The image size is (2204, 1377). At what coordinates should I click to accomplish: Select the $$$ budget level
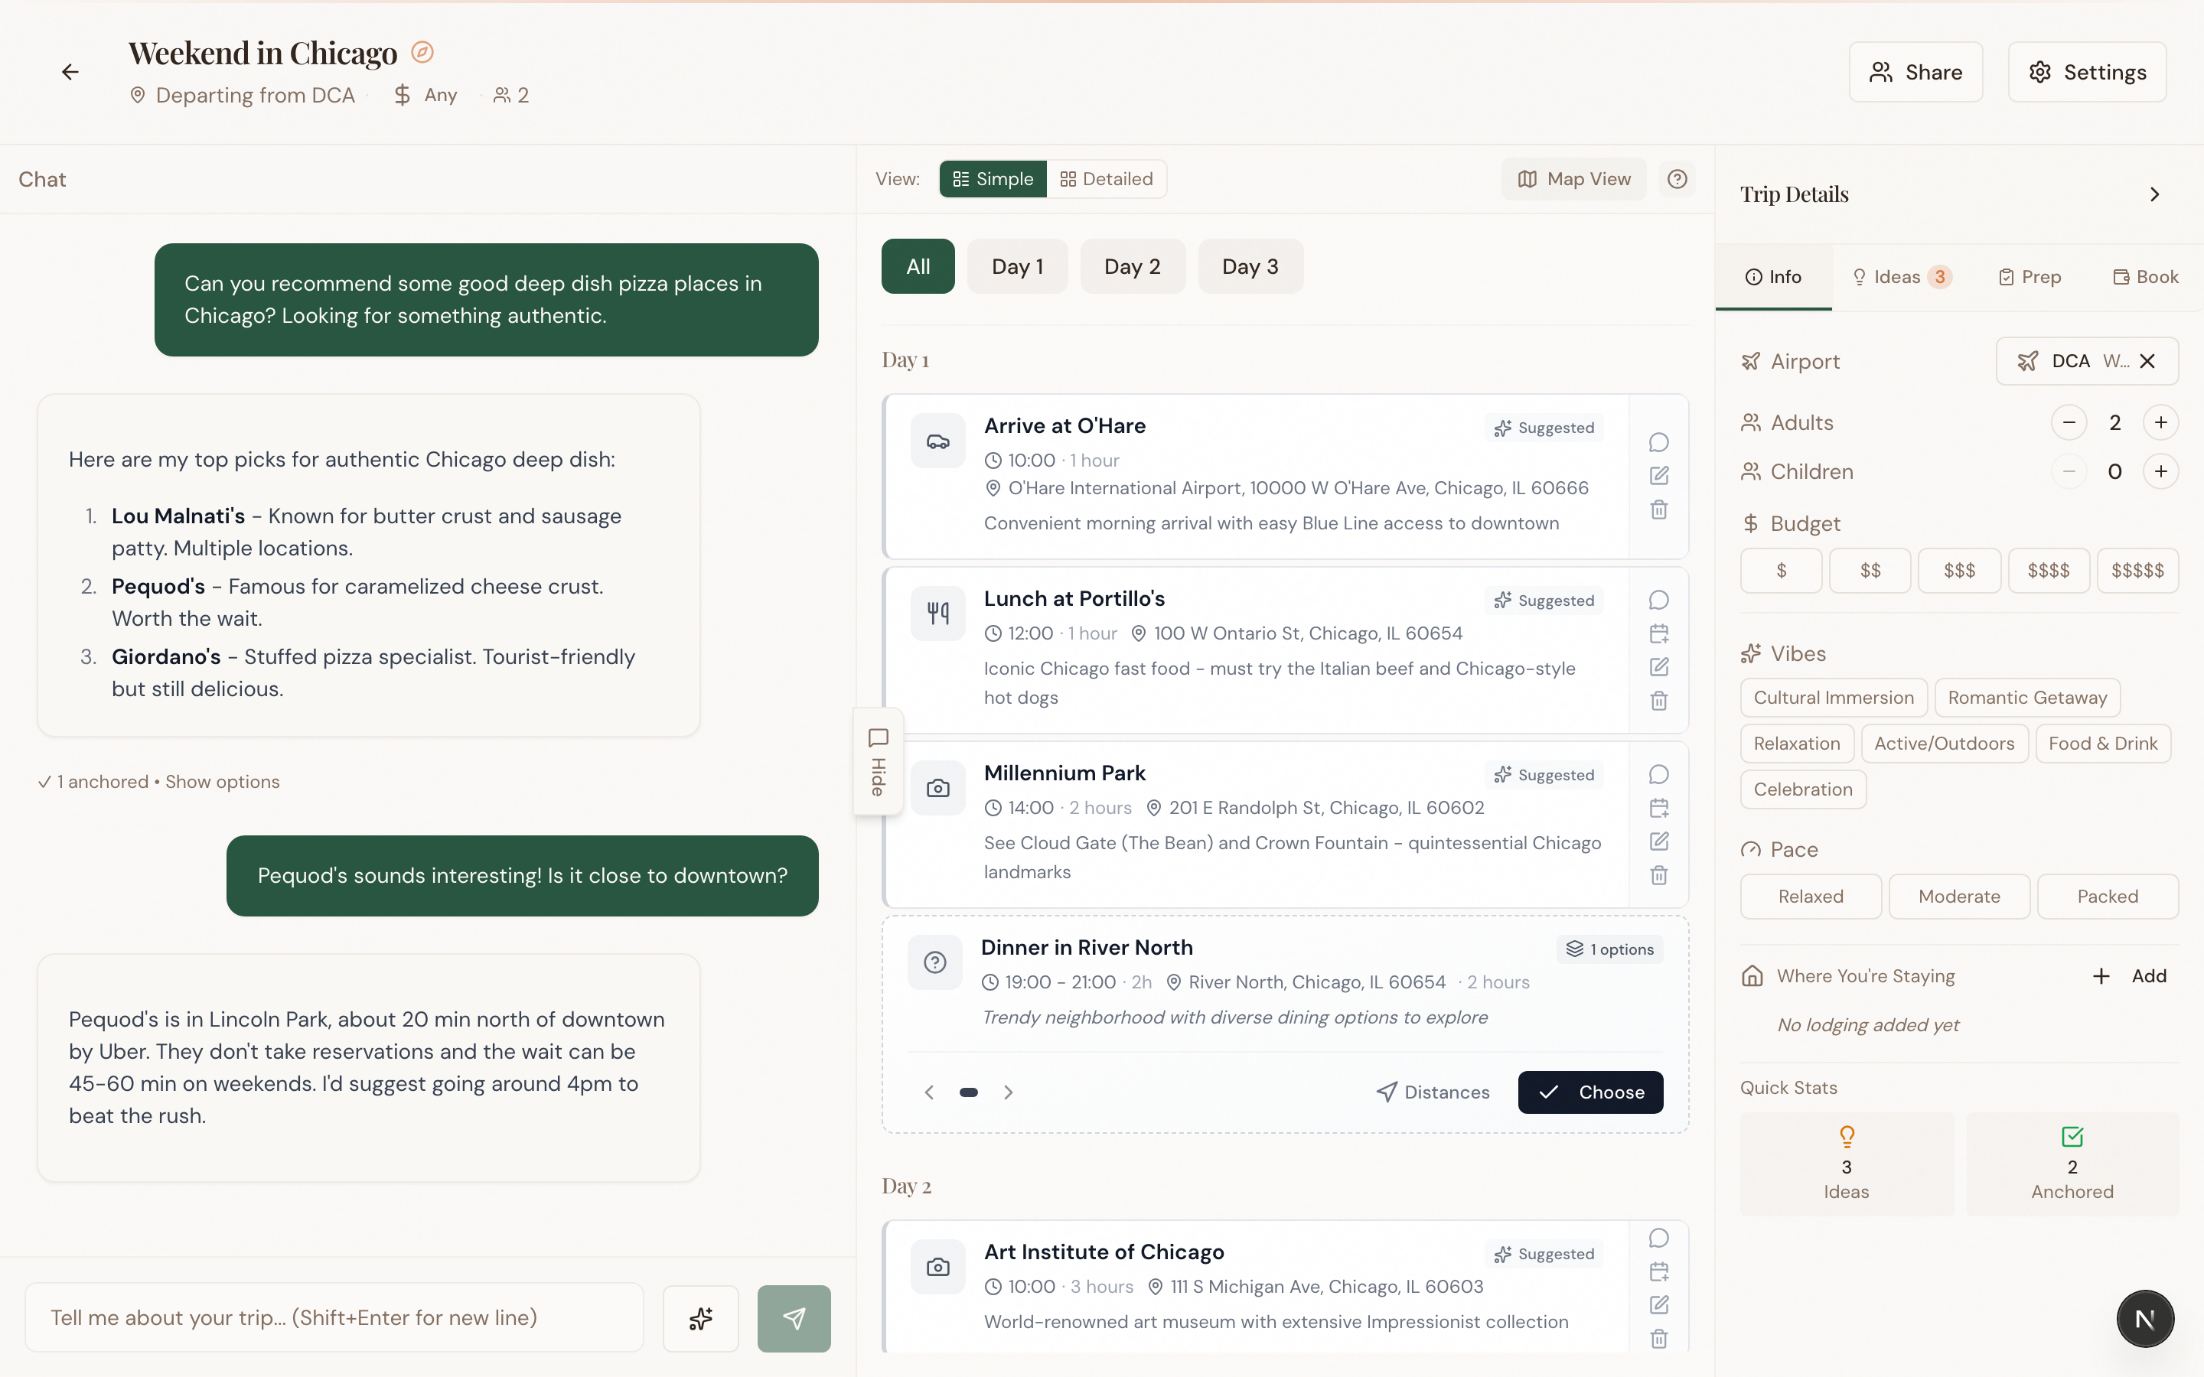tap(1958, 570)
